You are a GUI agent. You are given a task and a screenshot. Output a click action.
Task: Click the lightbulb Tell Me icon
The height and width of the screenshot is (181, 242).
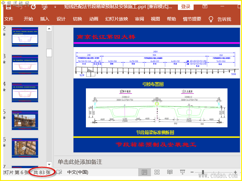pos(211,19)
